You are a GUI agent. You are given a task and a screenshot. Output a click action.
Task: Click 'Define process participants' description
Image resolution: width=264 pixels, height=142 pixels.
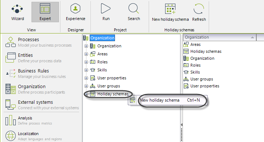pyautogui.click(x=41, y=92)
